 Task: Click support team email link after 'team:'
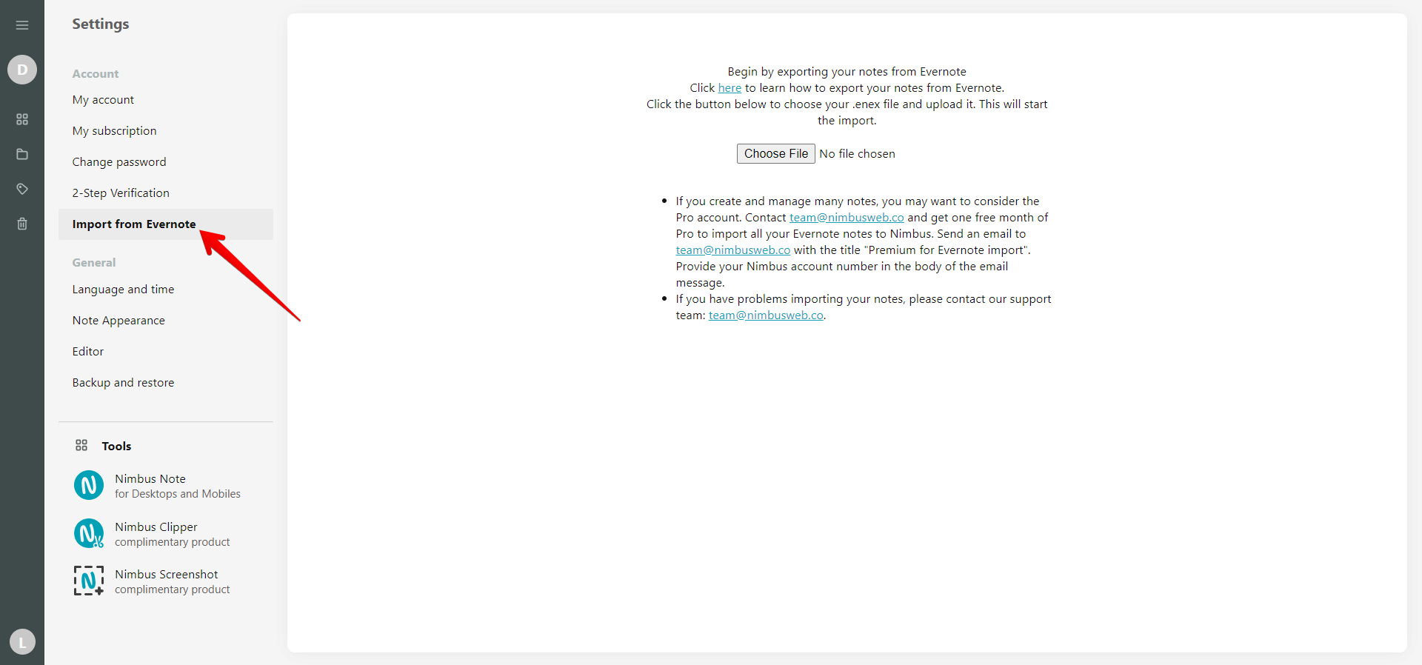pos(766,315)
